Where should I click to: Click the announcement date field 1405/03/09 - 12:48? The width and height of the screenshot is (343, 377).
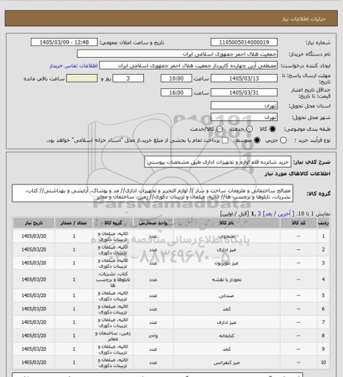(x=64, y=42)
